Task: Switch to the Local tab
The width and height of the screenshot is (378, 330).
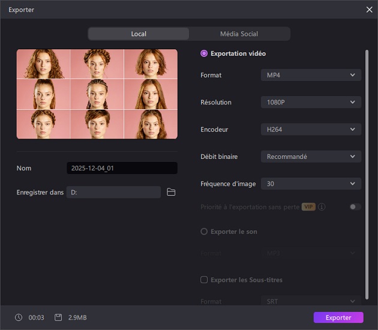Action: click(139, 34)
